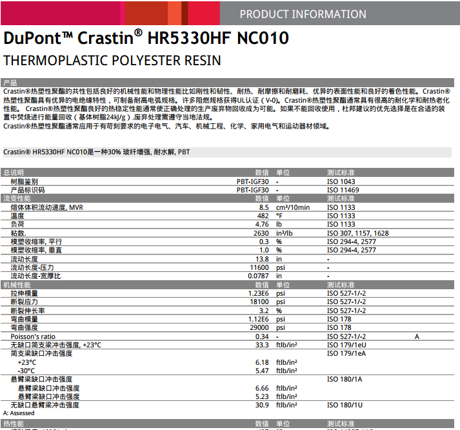Click the pressure value 11600
The image size is (460, 430).
point(259,267)
